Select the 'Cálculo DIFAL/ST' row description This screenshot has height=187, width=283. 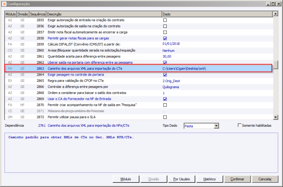click(84, 44)
